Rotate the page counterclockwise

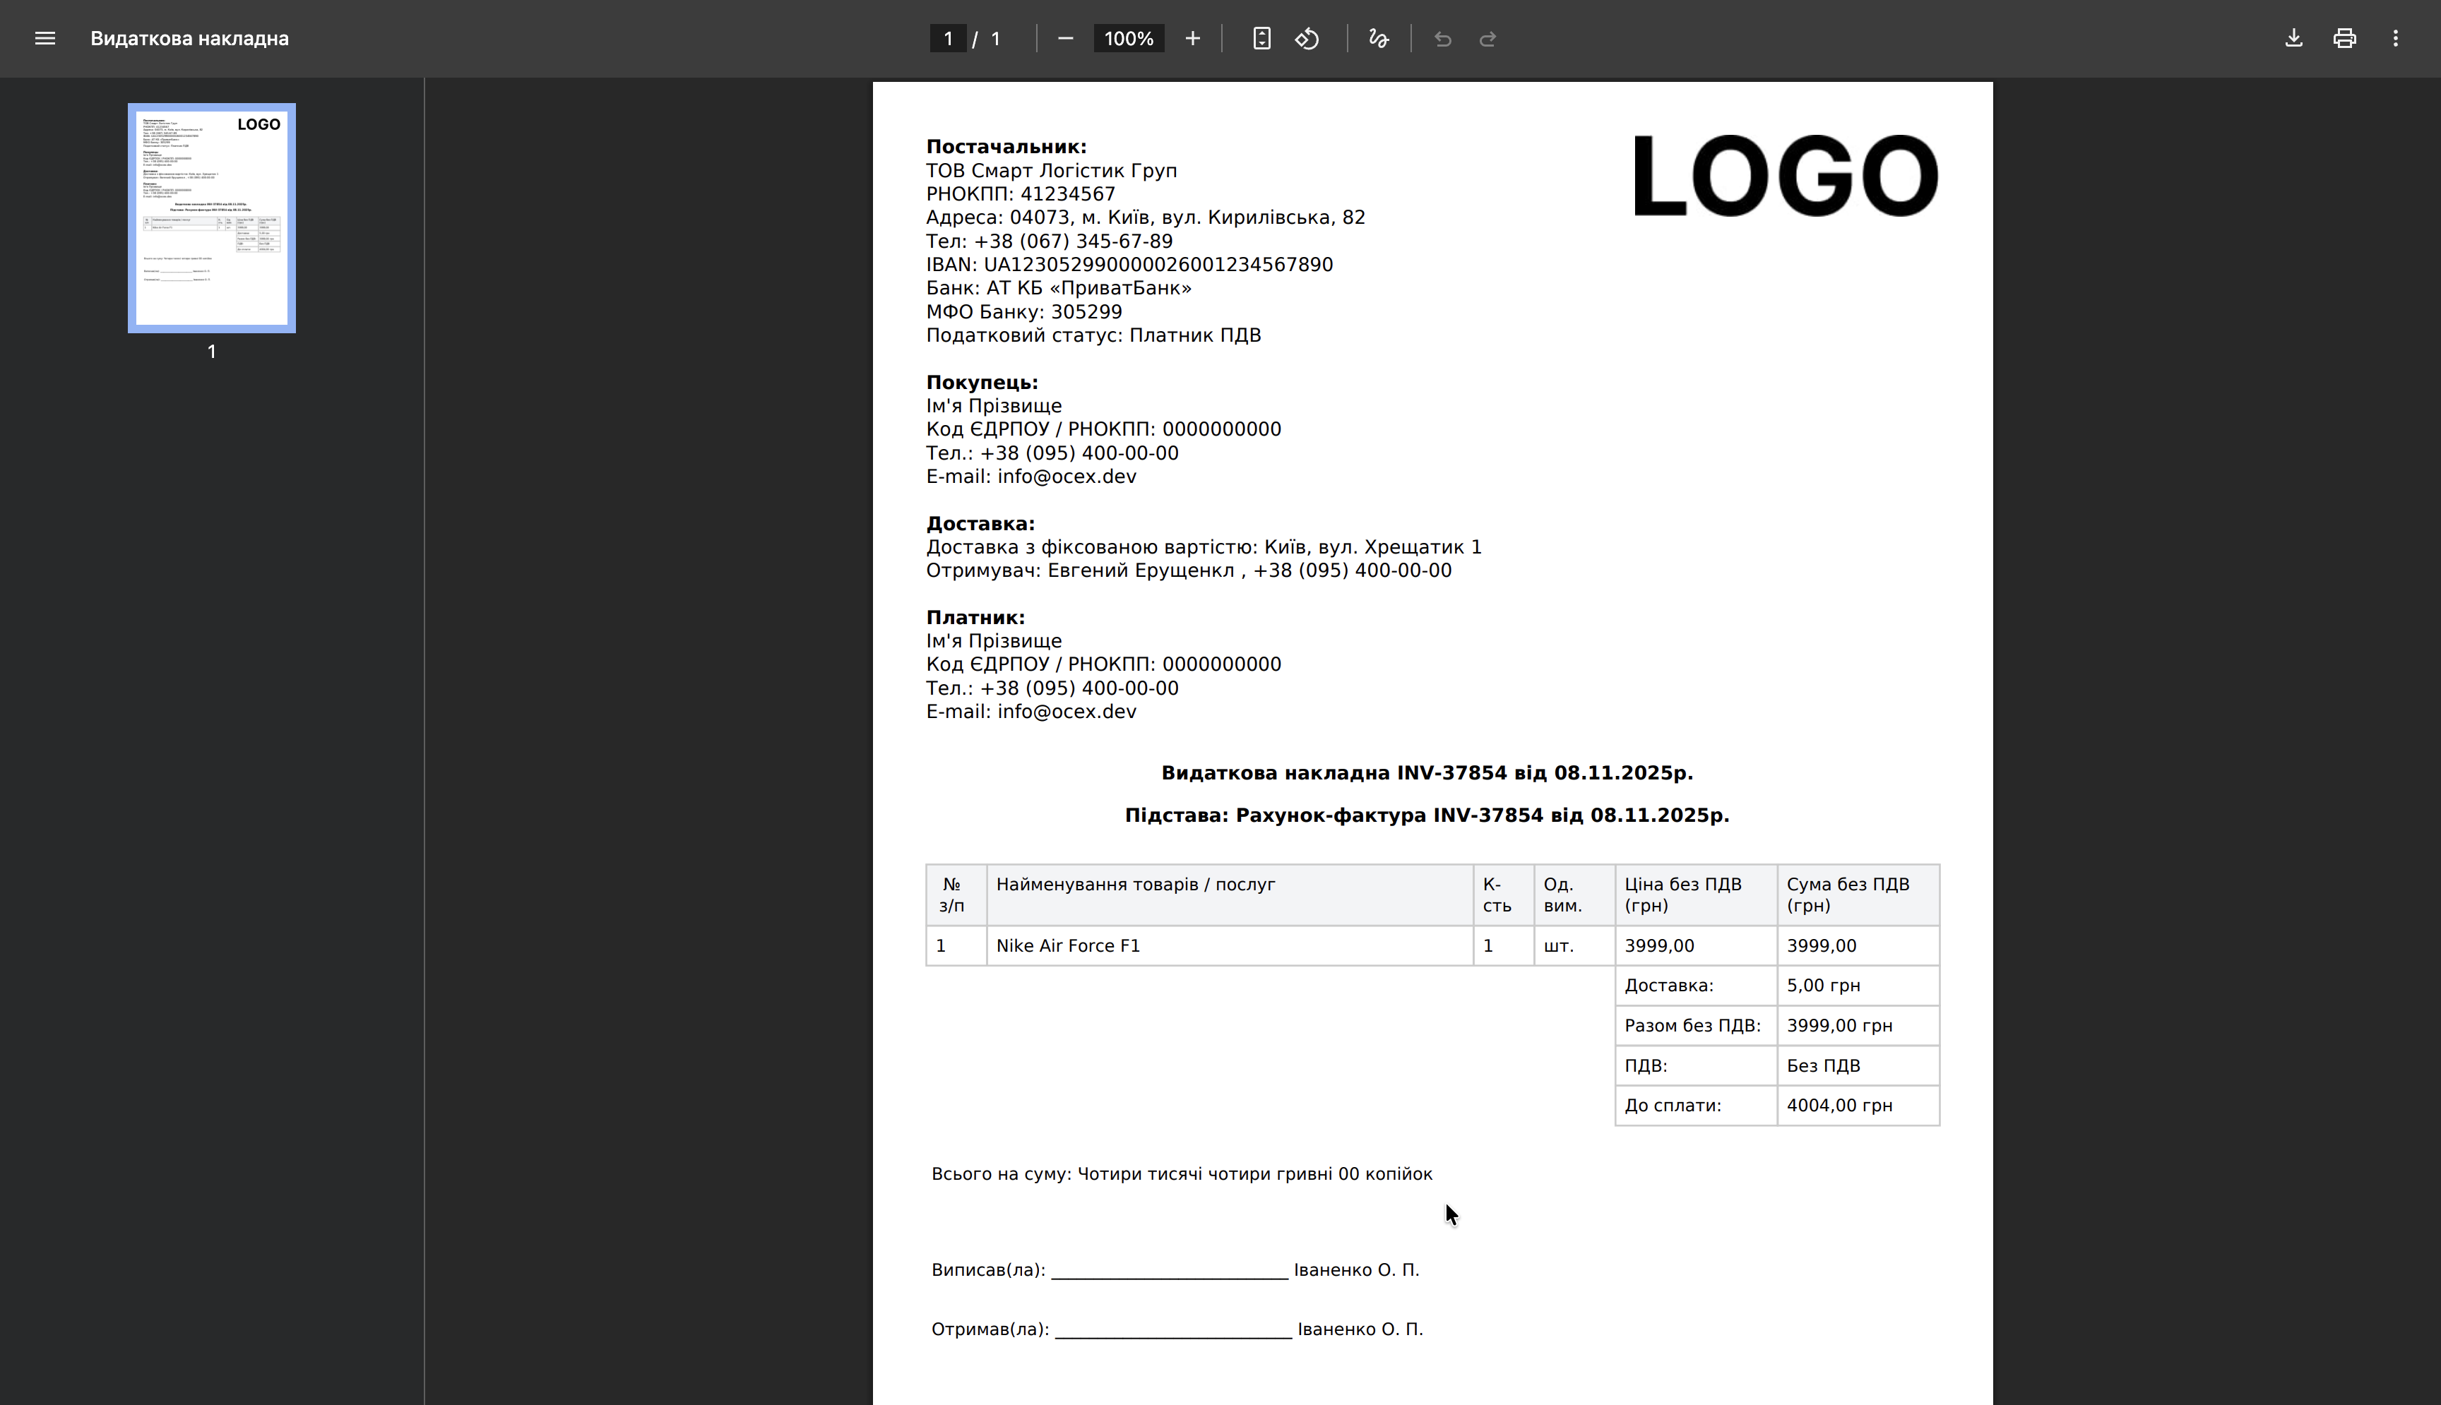pyautogui.click(x=1307, y=39)
